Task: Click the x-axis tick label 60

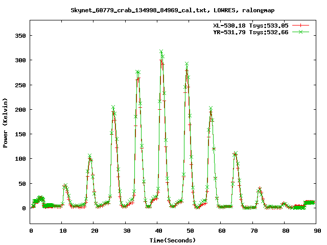Action: point(222,231)
